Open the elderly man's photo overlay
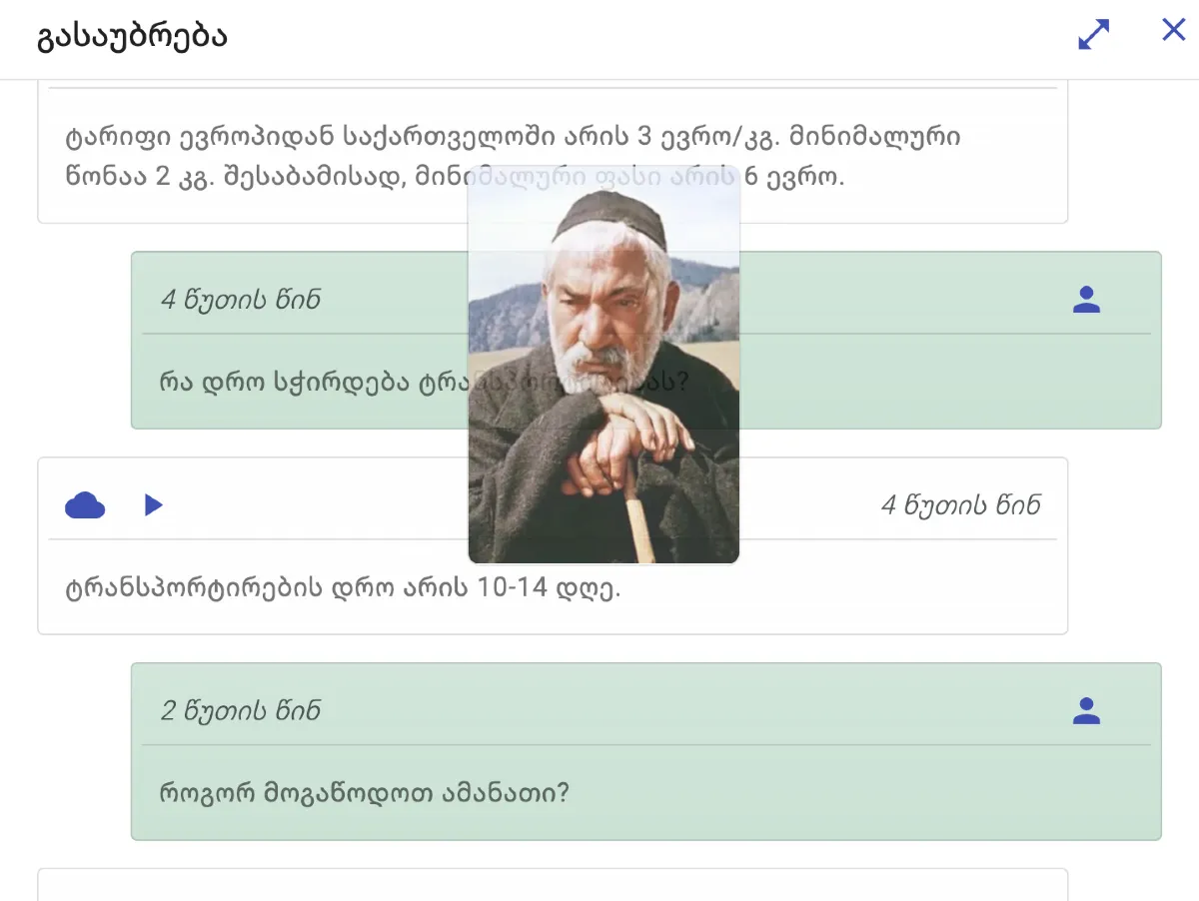 click(x=603, y=365)
